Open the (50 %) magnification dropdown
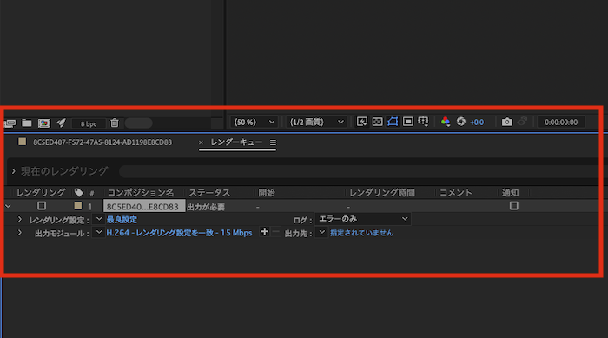This screenshot has height=338, width=608. [x=254, y=122]
